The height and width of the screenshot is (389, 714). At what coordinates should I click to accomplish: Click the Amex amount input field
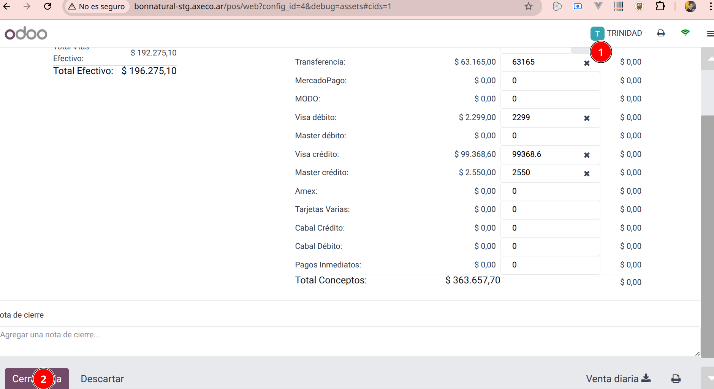[x=549, y=191]
